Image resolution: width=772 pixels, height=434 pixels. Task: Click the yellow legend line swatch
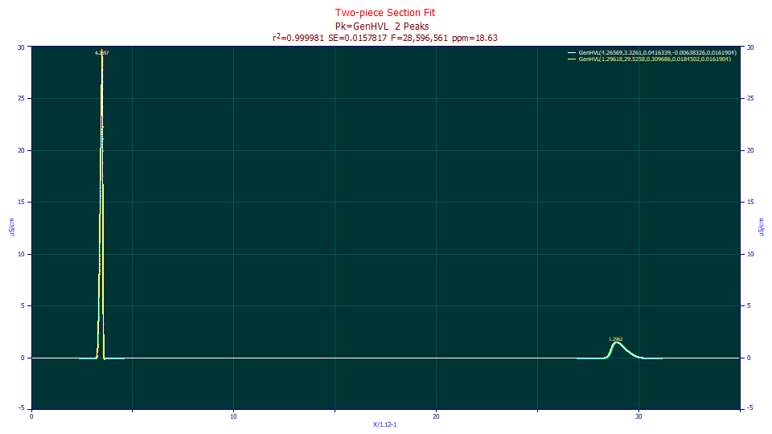click(x=572, y=59)
